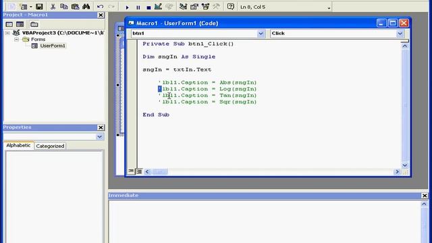
Task: Click the commented Abs(sngIn) line
Action: point(207,82)
